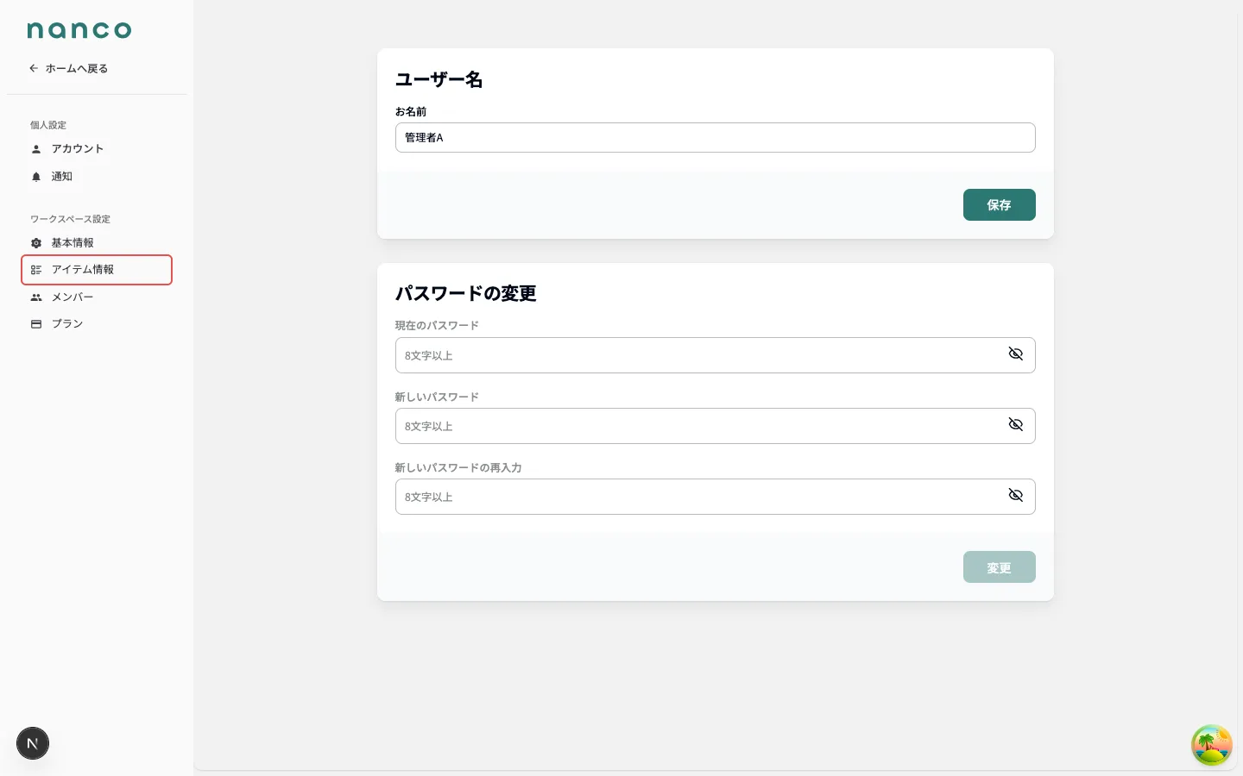Toggle visibility of 新しいパスワード field

[1016, 425]
